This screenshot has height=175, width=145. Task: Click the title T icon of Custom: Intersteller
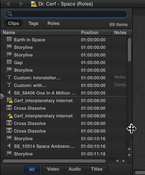point(9,77)
